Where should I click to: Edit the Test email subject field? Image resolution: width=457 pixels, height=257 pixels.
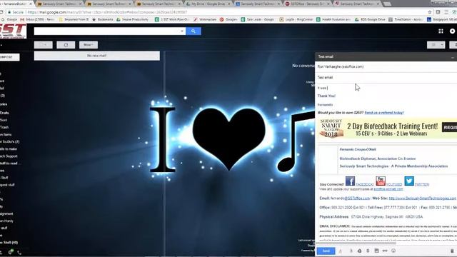click(386, 78)
